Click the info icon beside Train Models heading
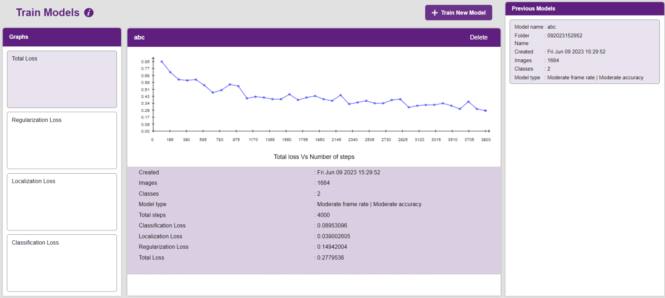This screenshot has height=298, width=665. point(89,13)
